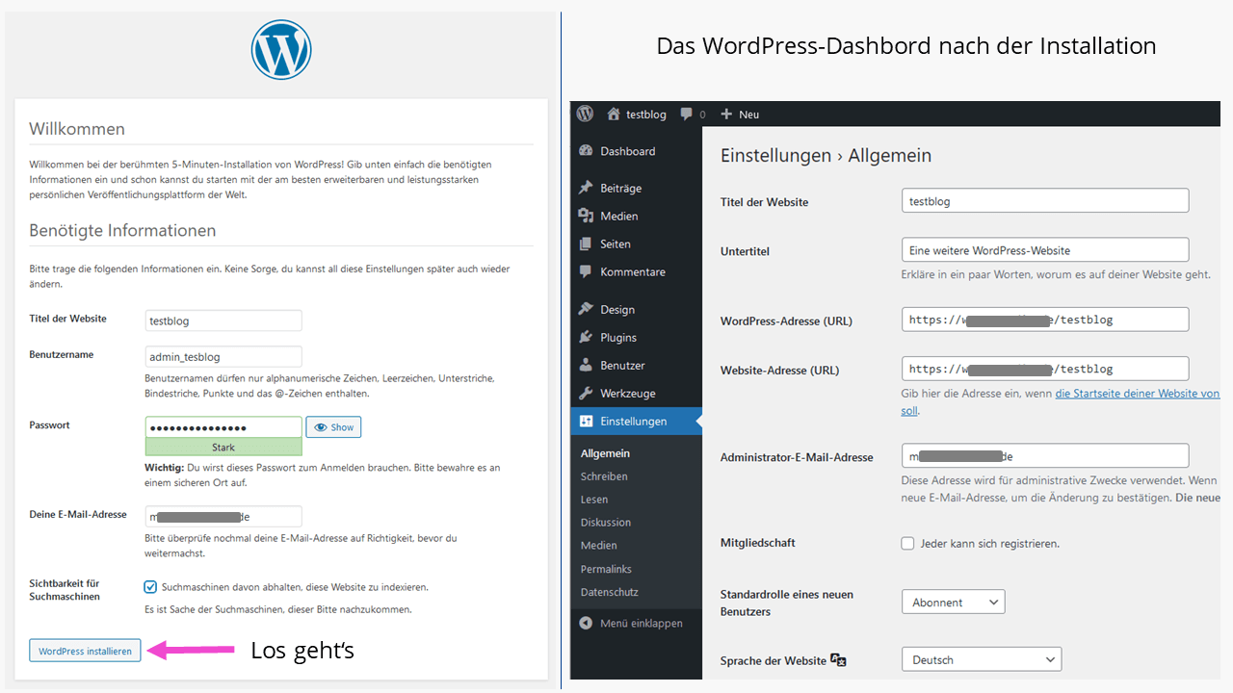This screenshot has height=693, width=1233.
Task: Click the Untertitel input field
Action: pyautogui.click(x=1045, y=250)
